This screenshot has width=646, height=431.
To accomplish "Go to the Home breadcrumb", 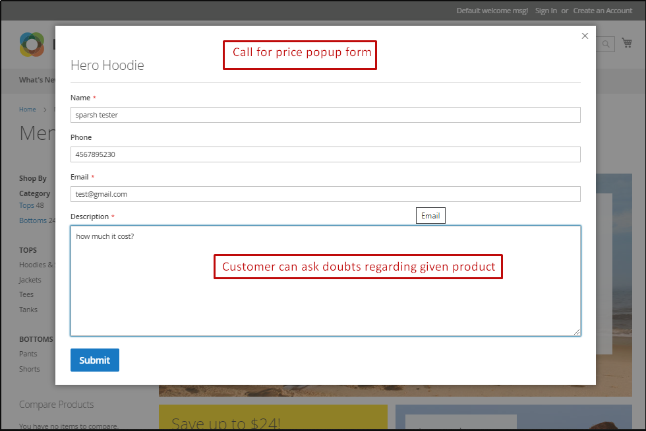I will (28, 110).
